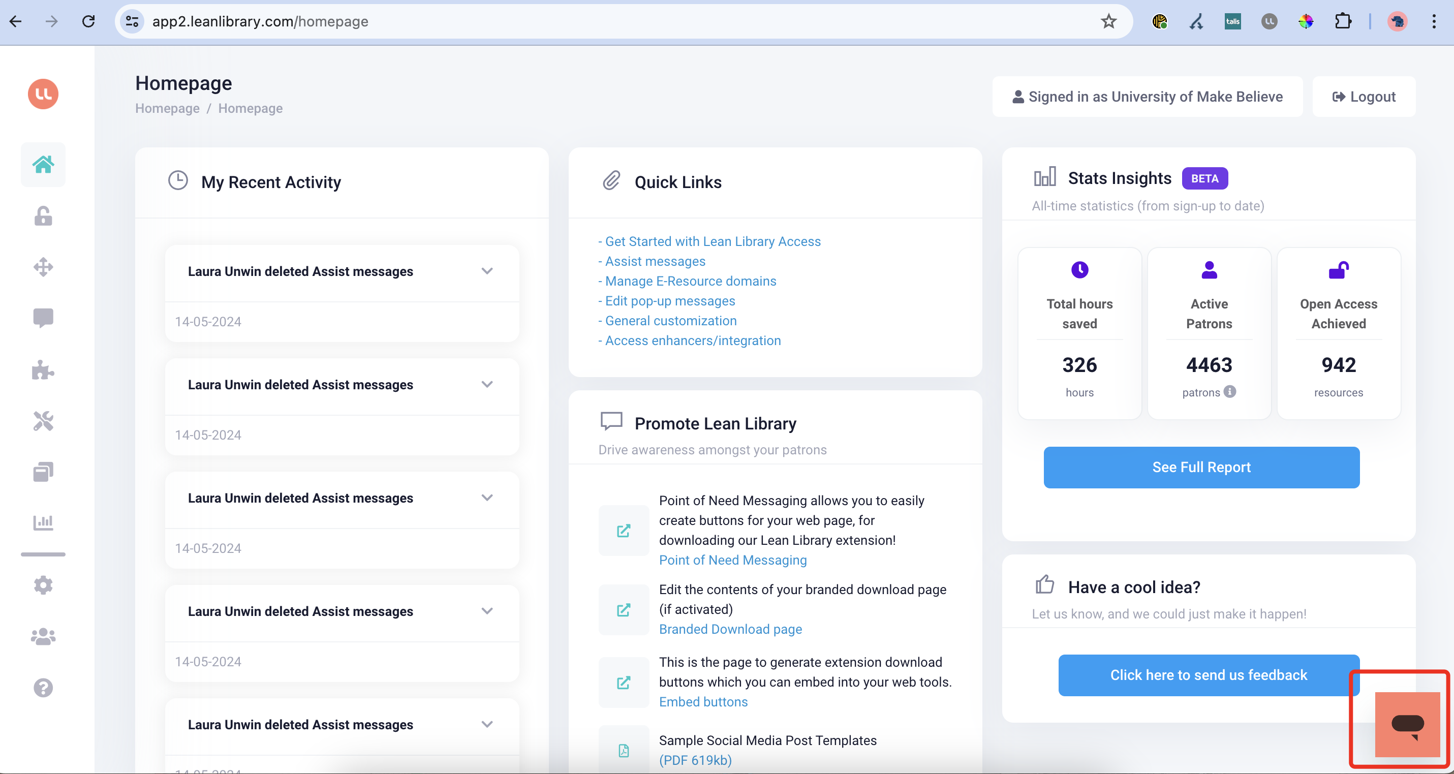This screenshot has height=774, width=1454.
Task: Log out using the Logout button
Action: [1364, 97]
